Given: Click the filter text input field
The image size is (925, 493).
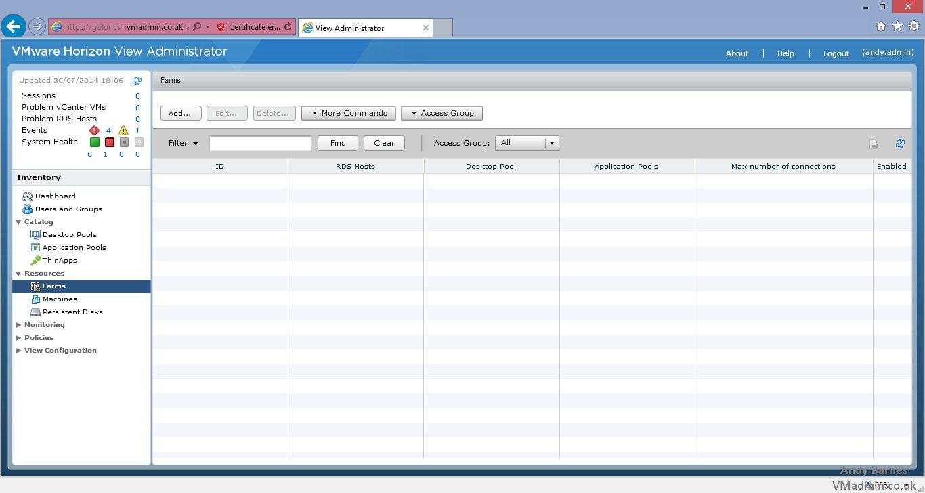Looking at the screenshot, I should point(261,143).
